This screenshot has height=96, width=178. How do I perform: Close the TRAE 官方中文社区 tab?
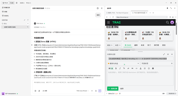(x=147, y=13)
